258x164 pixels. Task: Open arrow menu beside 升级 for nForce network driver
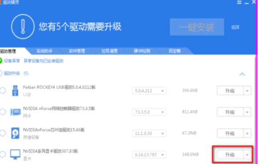point(247,112)
